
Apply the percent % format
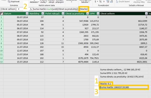pos(100,1)
